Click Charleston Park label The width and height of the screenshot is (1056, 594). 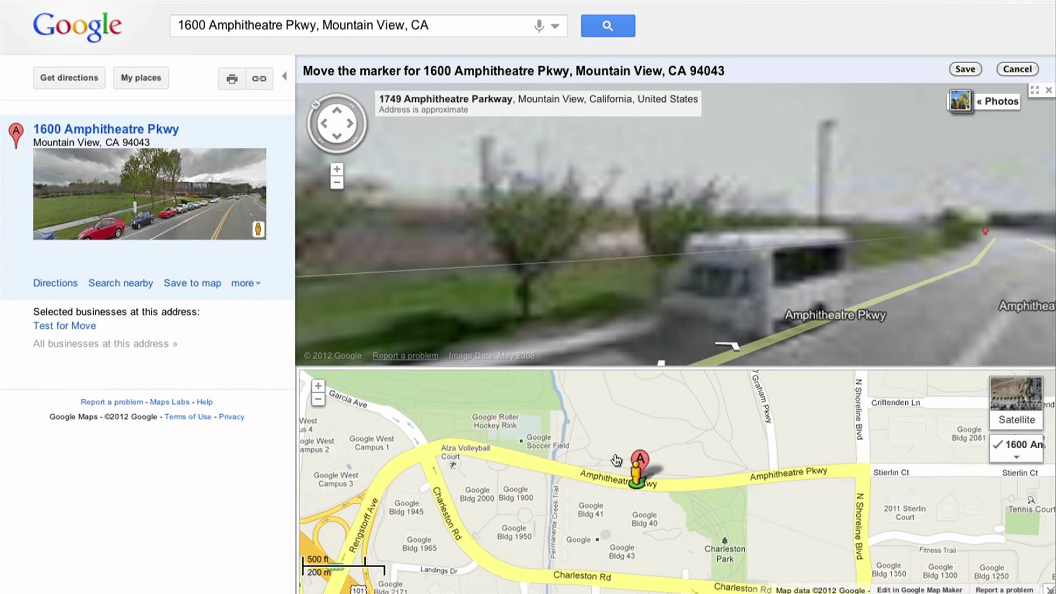[x=725, y=554]
